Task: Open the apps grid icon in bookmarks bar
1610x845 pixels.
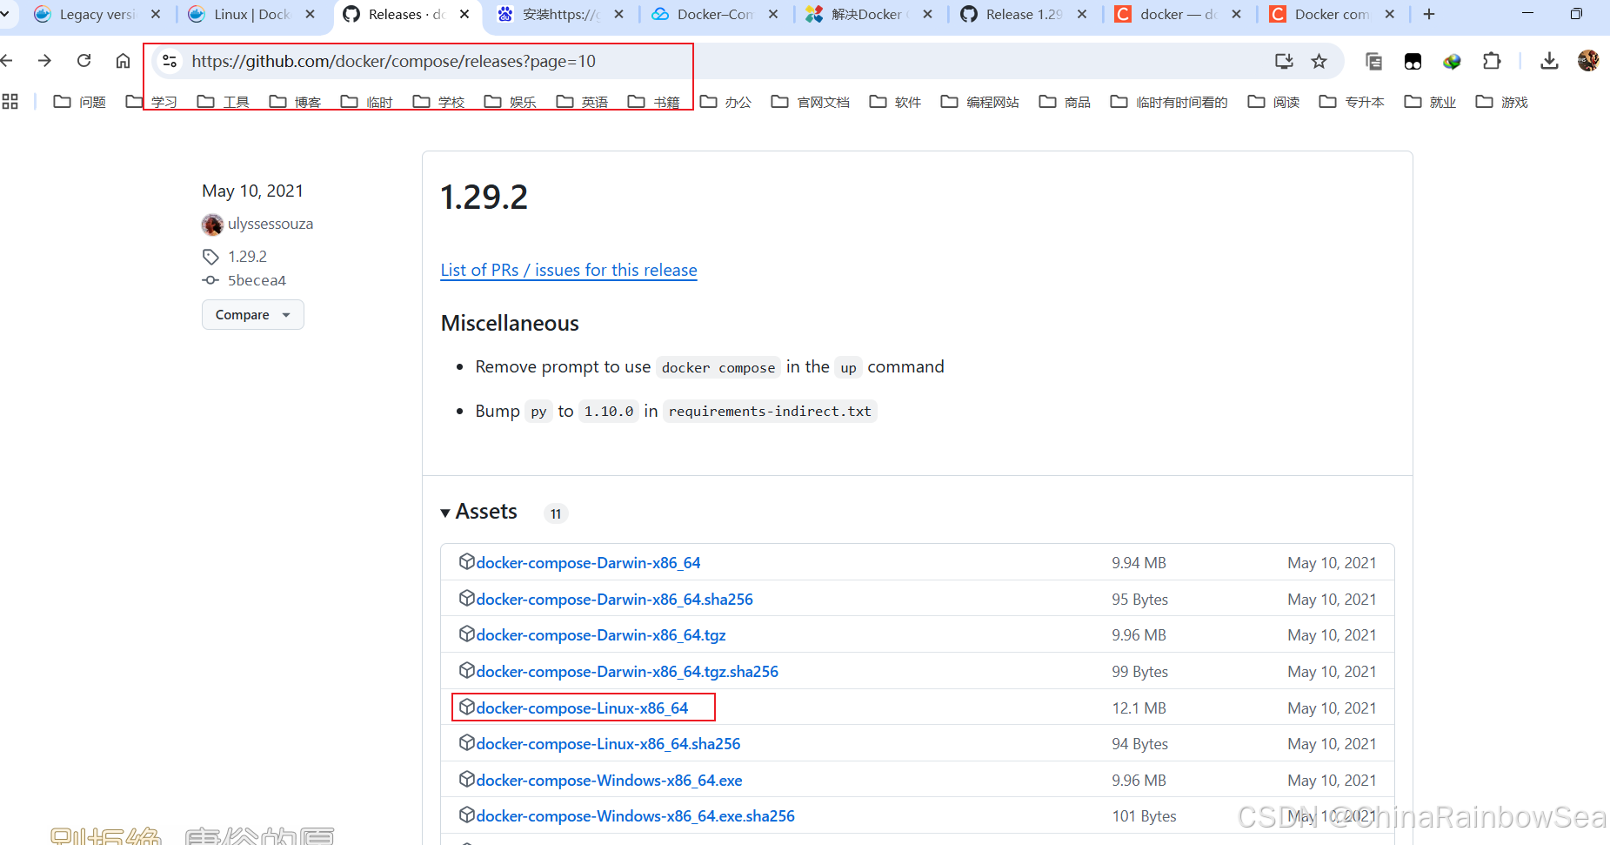Action: point(10,102)
